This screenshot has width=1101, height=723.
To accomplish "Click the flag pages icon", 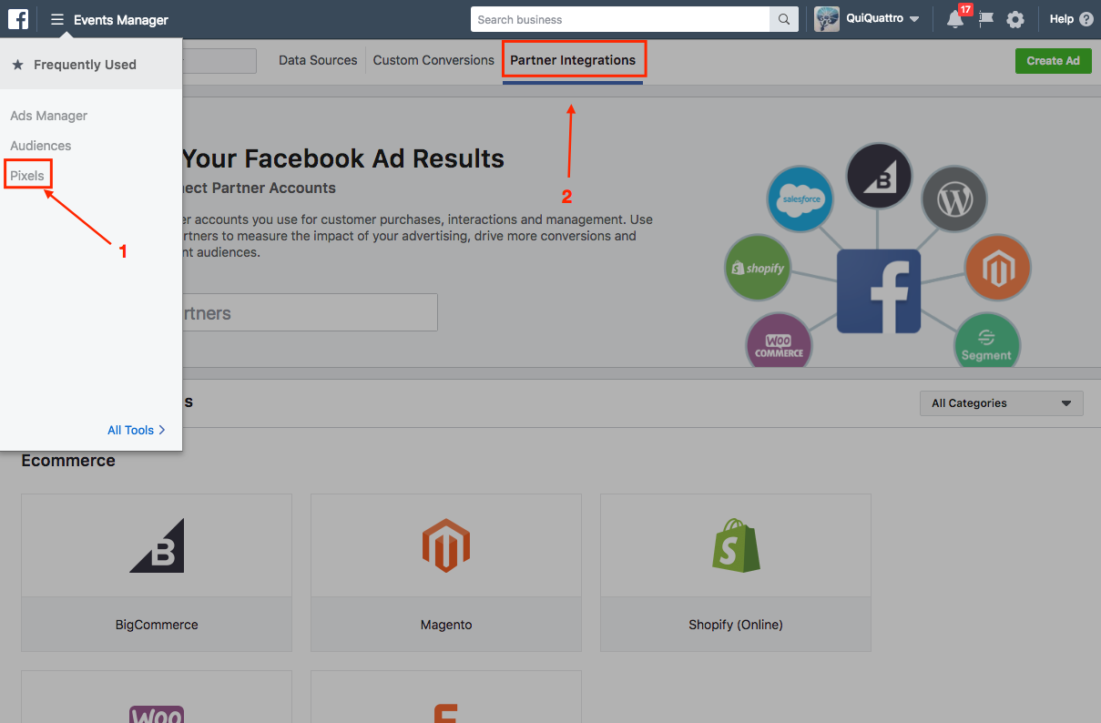I will 985,19.
